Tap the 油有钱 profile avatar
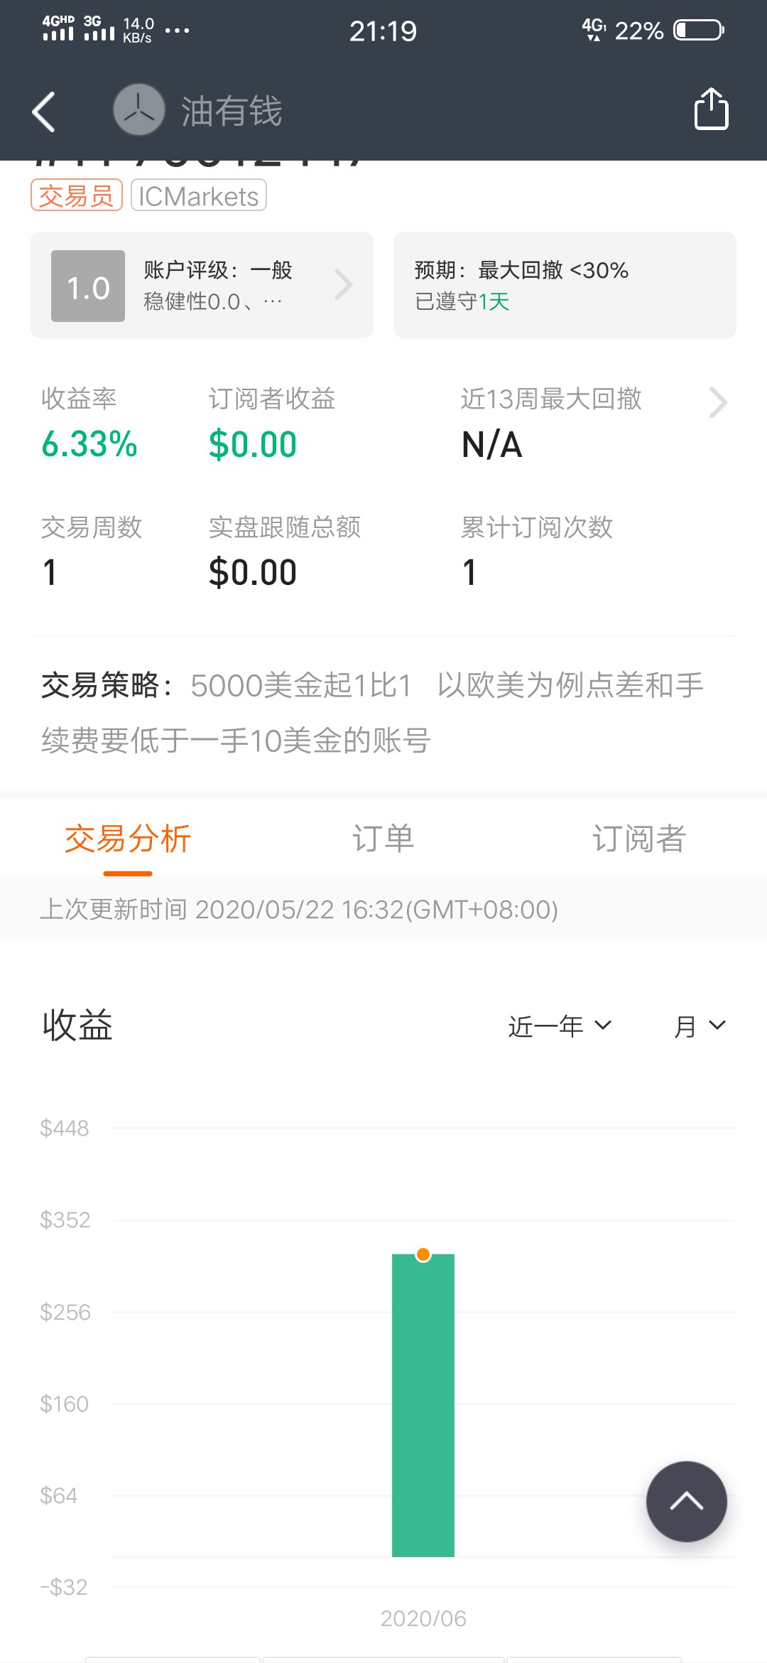This screenshot has height=1663, width=767. point(139,109)
